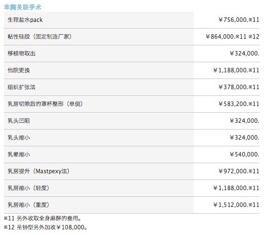
Task: Select the 移植物取出 row
Action: (132, 53)
